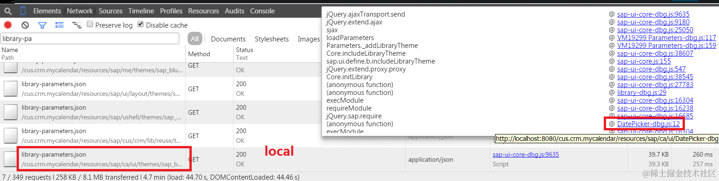Screen dimensions: 719x181
Task: Open sap-ui-core-dbg.js:16238 link
Action: point(655,108)
